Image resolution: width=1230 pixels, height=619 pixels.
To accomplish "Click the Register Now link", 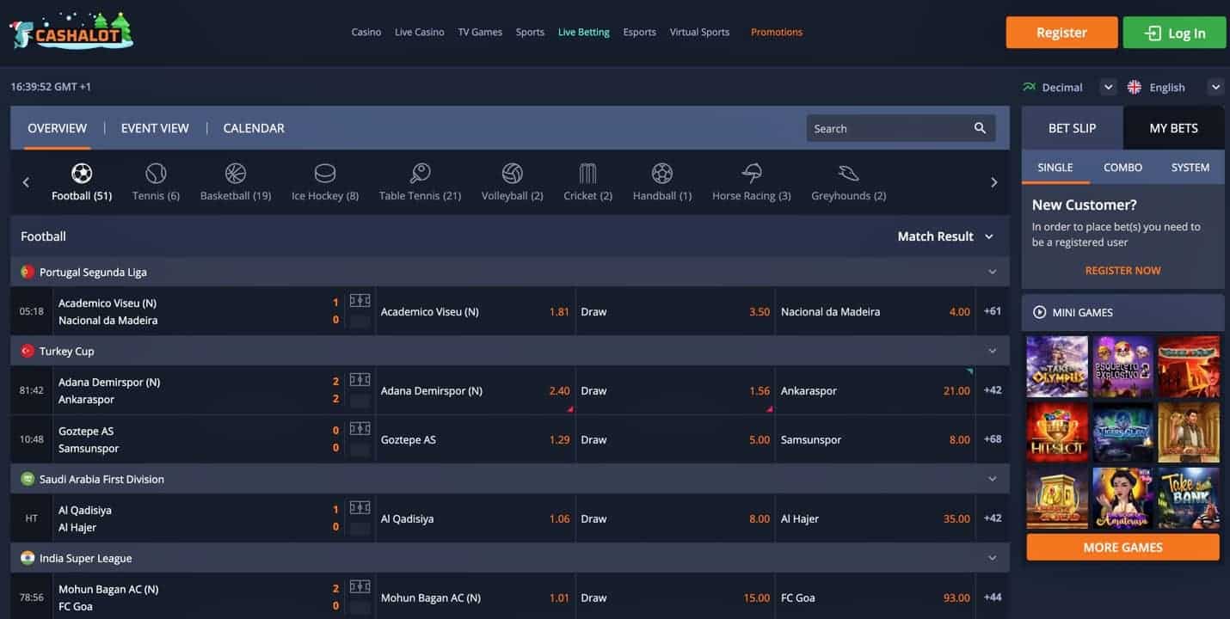I will (1122, 270).
